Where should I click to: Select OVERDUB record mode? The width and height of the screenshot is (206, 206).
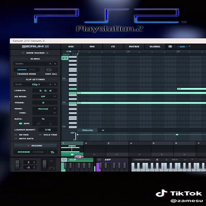click(24, 152)
